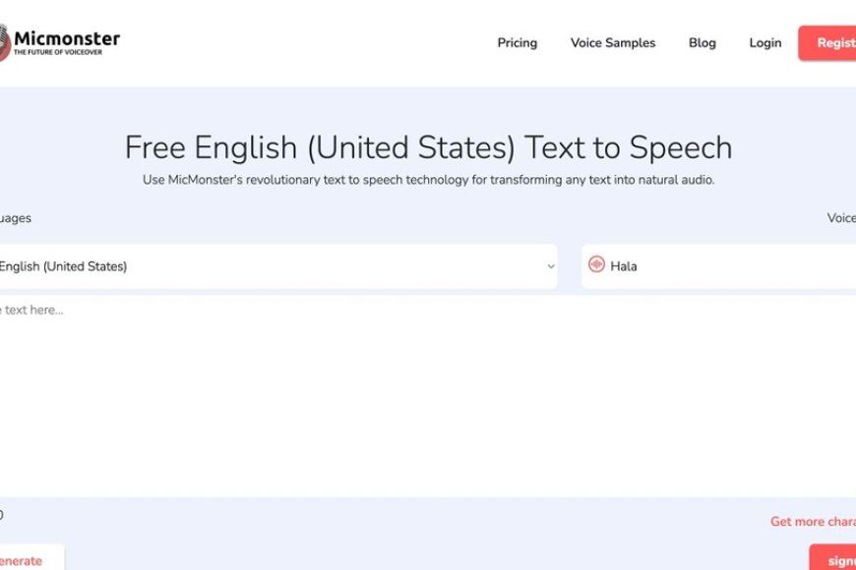Click the red sign up button at bottom
This screenshot has width=856, height=570.
(x=832, y=557)
